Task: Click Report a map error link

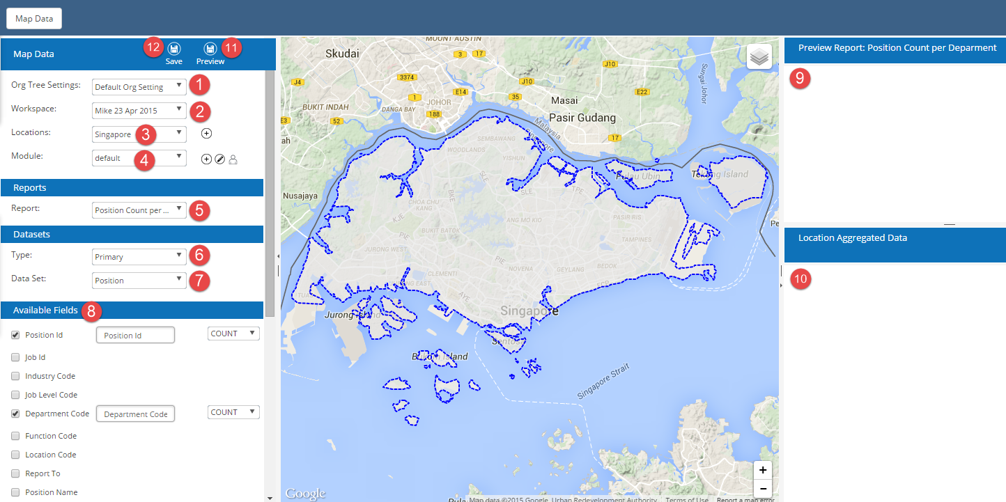Action: point(745,499)
